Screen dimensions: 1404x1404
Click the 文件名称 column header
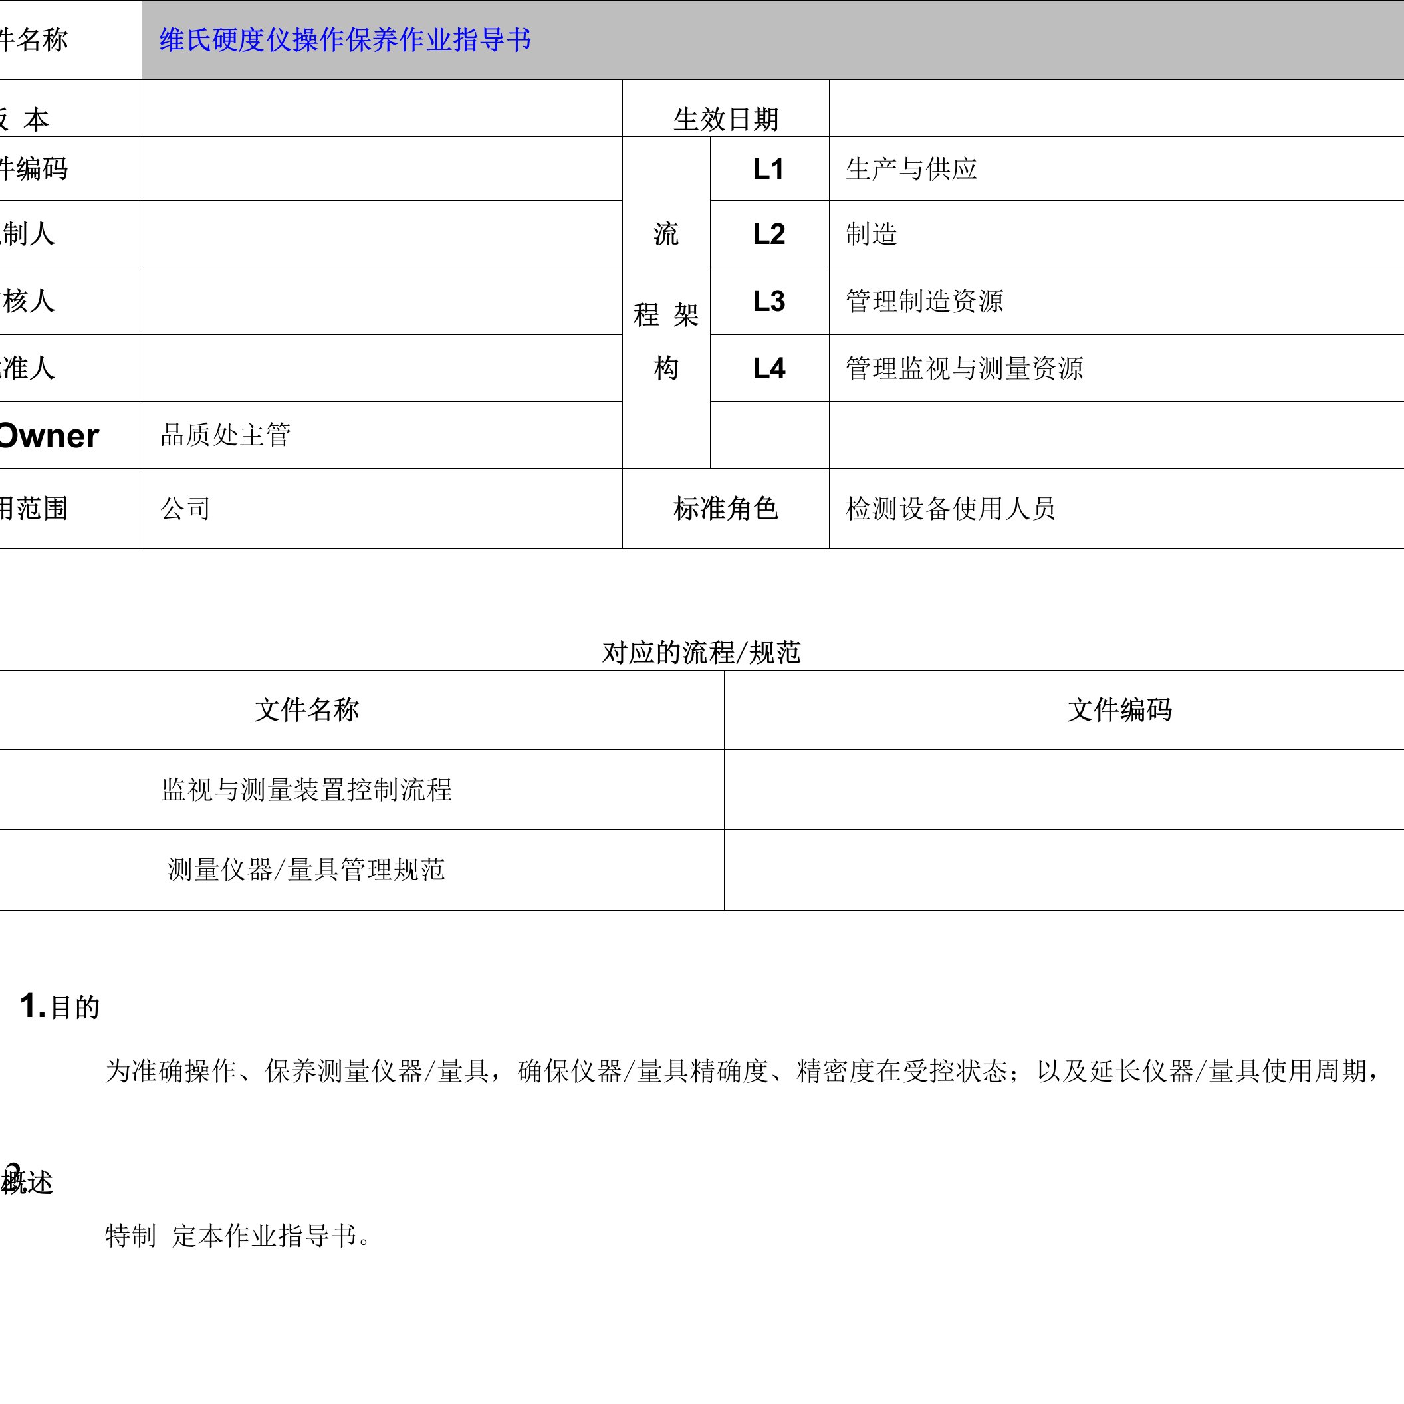[x=362, y=710]
